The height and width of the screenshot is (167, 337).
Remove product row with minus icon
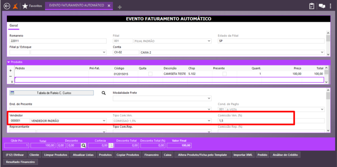coord(10,76)
